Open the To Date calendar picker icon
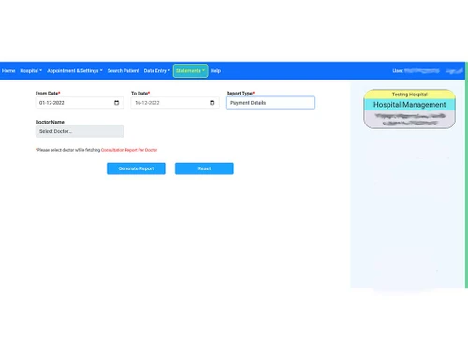 tap(212, 103)
